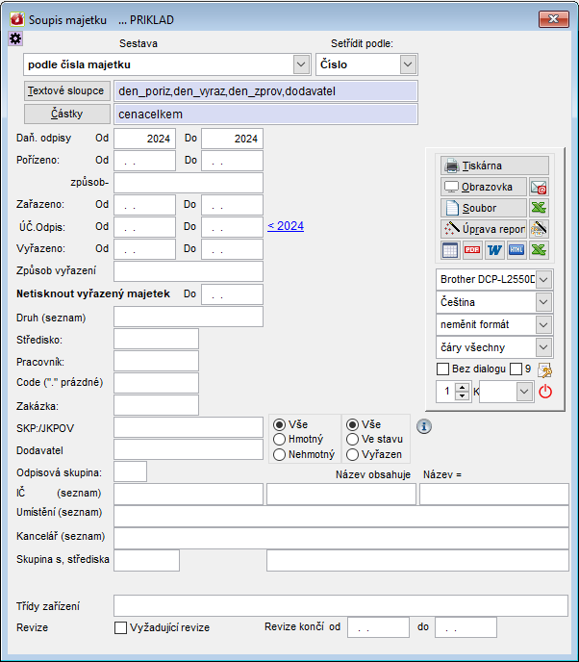Image resolution: width=579 pixels, height=662 pixels.
Task: Send report by e-mail envelope icon
Action: tap(539, 187)
